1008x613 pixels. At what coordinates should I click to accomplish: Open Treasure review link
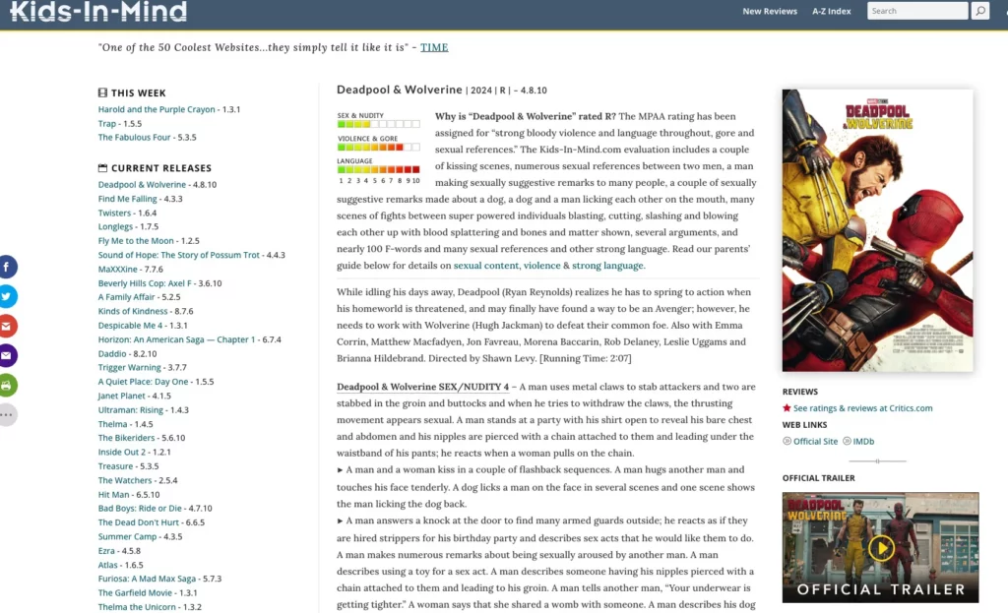tap(115, 465)
